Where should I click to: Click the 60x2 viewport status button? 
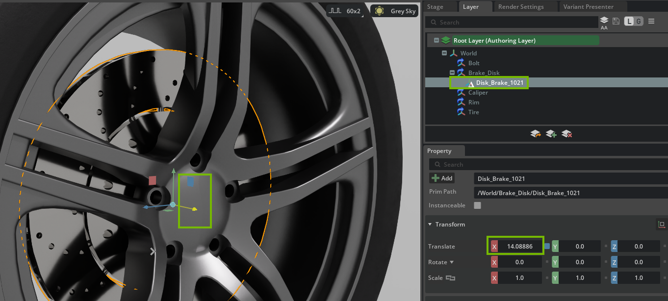[345, 11]
